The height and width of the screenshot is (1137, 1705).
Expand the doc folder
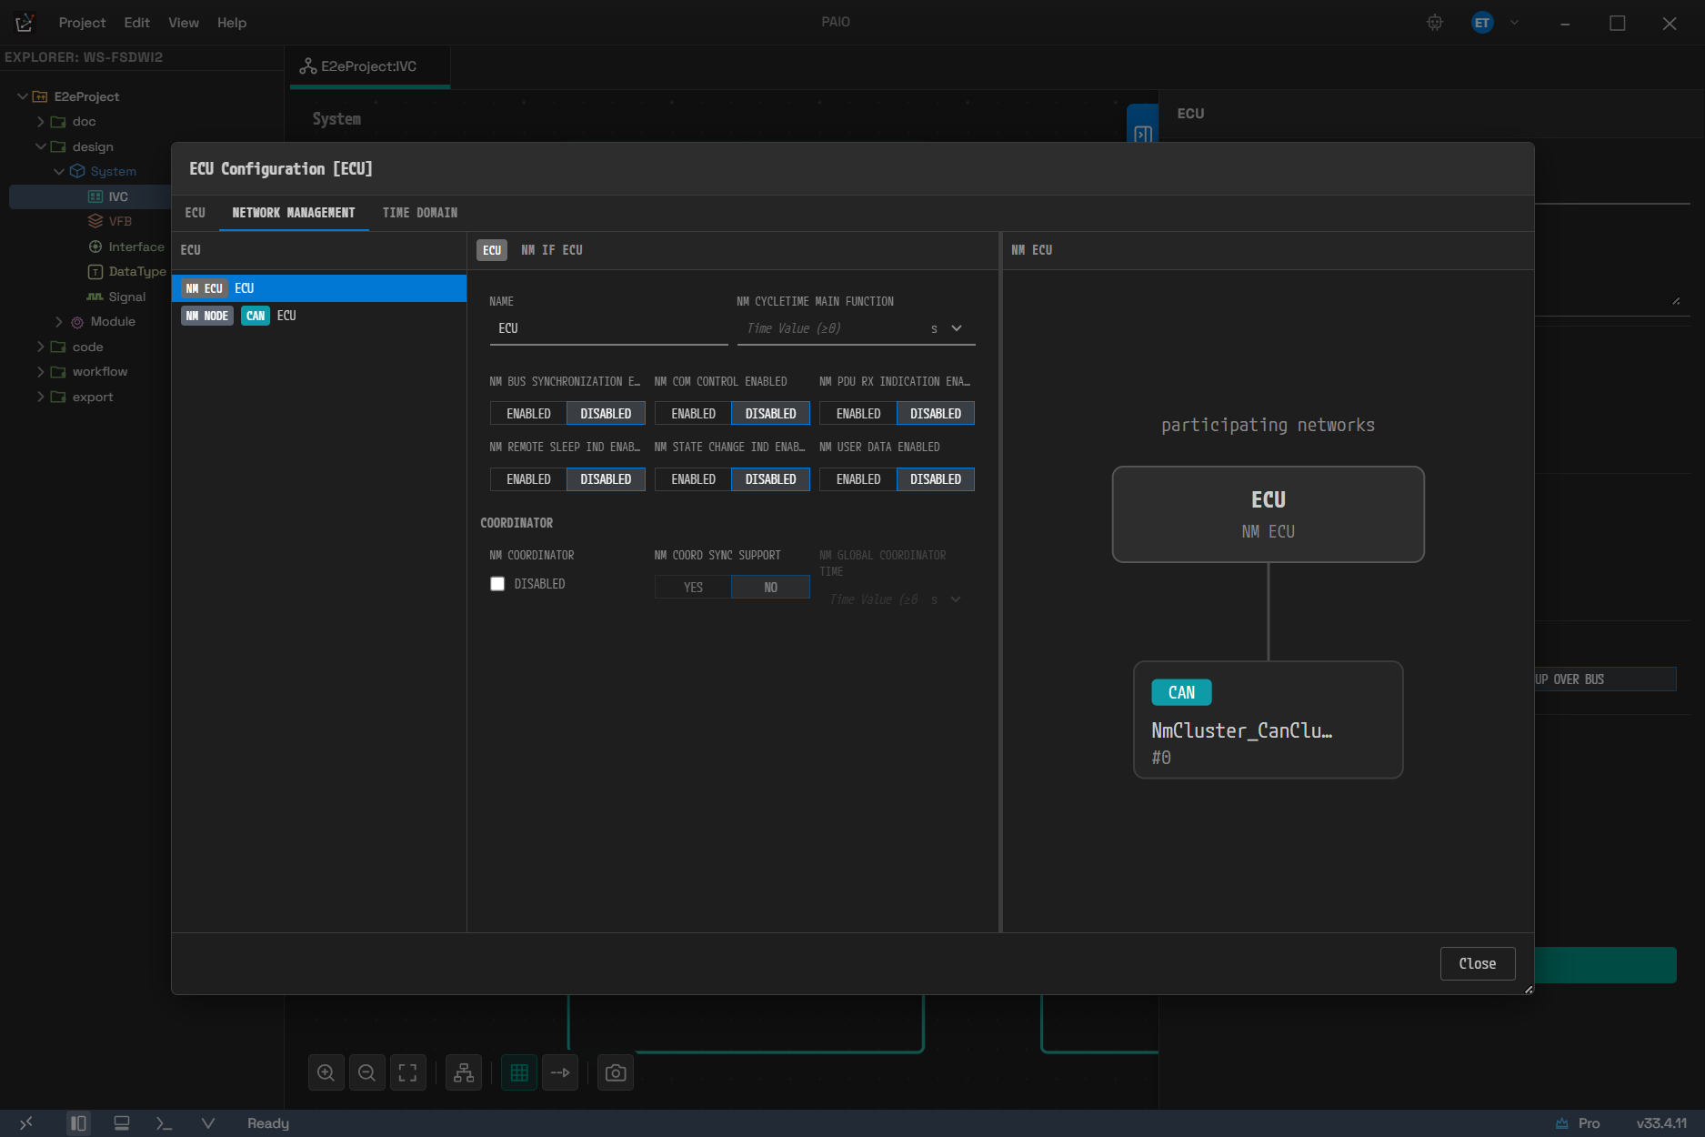(41, 121)
